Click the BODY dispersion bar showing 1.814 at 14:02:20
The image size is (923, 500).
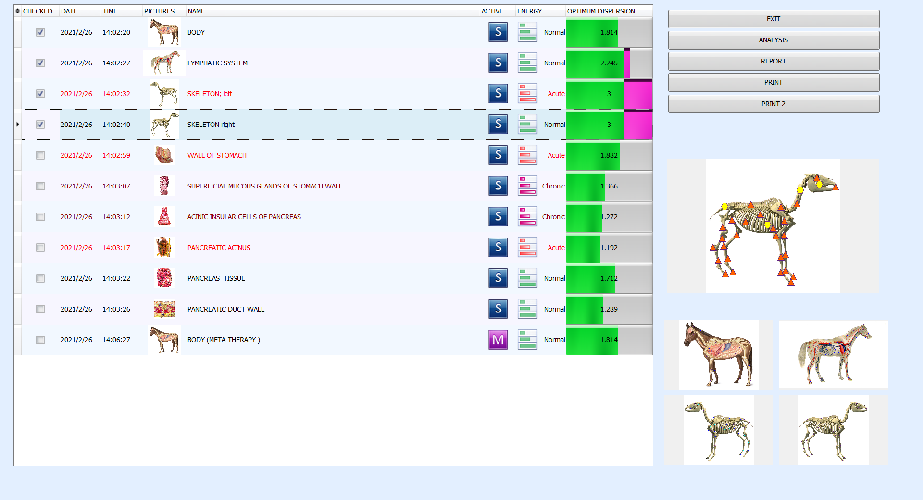click(609, 32)
